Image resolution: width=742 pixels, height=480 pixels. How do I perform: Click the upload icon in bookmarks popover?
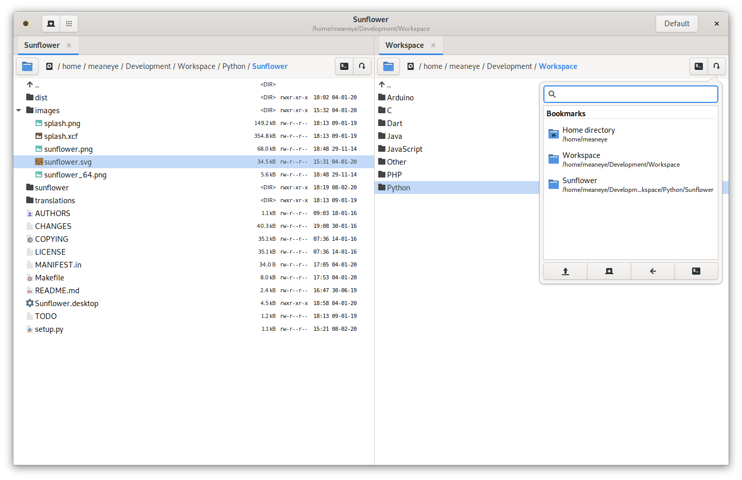coord(566,271)
